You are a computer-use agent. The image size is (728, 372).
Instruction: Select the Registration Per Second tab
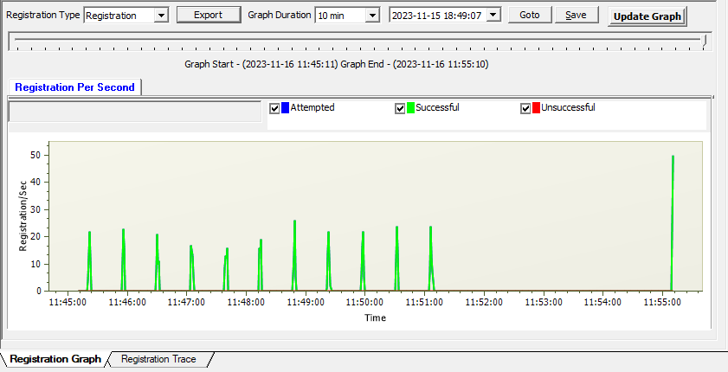[x=74, y=87]
